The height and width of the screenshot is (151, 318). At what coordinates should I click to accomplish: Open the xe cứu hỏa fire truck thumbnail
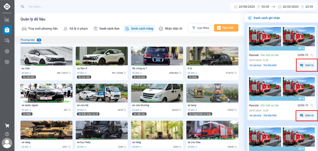click(212, 130)
